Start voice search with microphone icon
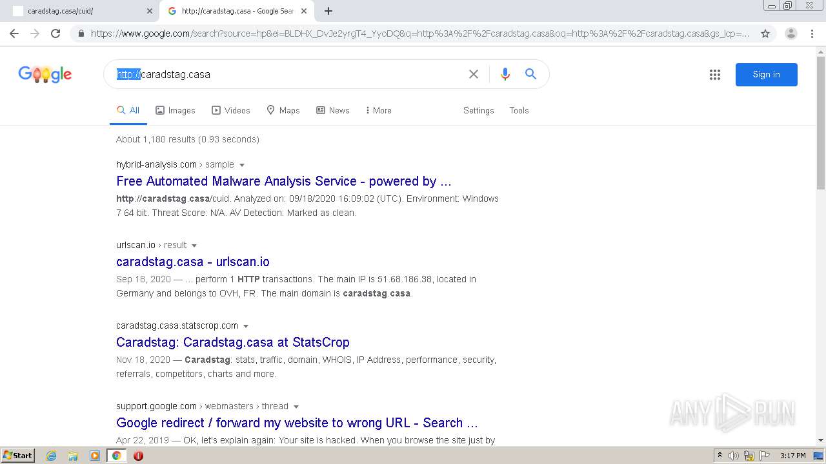This screenshot has height=464, width=826. click(505, 74)
